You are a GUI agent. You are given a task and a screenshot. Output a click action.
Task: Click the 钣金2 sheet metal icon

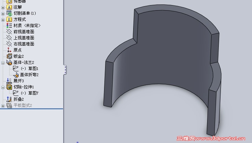[9, 56]
